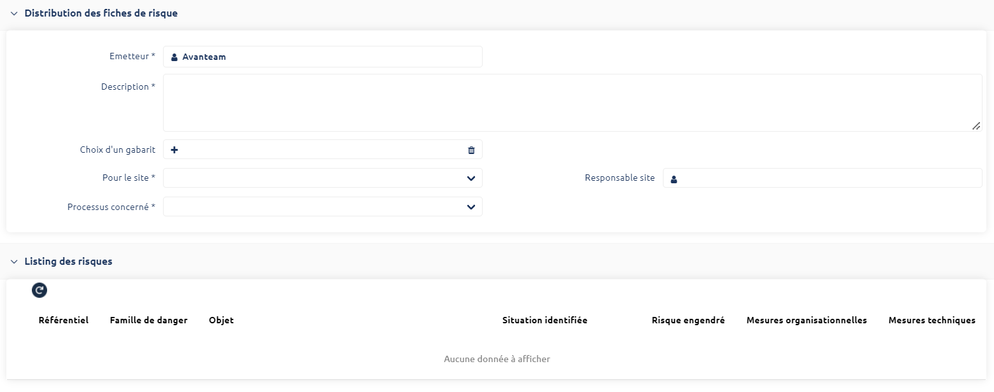994x392 pixels.
Task: Click the user icon in Responsable site field
Action: 674,179
